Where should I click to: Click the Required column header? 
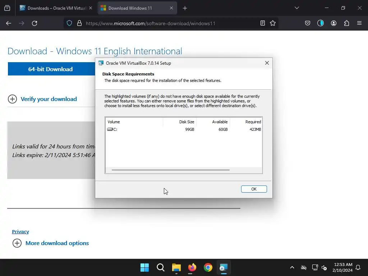tap(246, 122)
